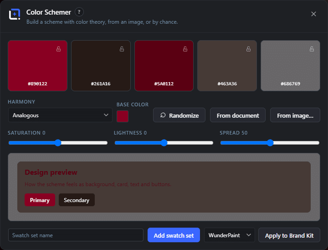This screenshot has width=328, height=250.
Task: Lock the #686769 swatch
Action: [x=312, y=49]
